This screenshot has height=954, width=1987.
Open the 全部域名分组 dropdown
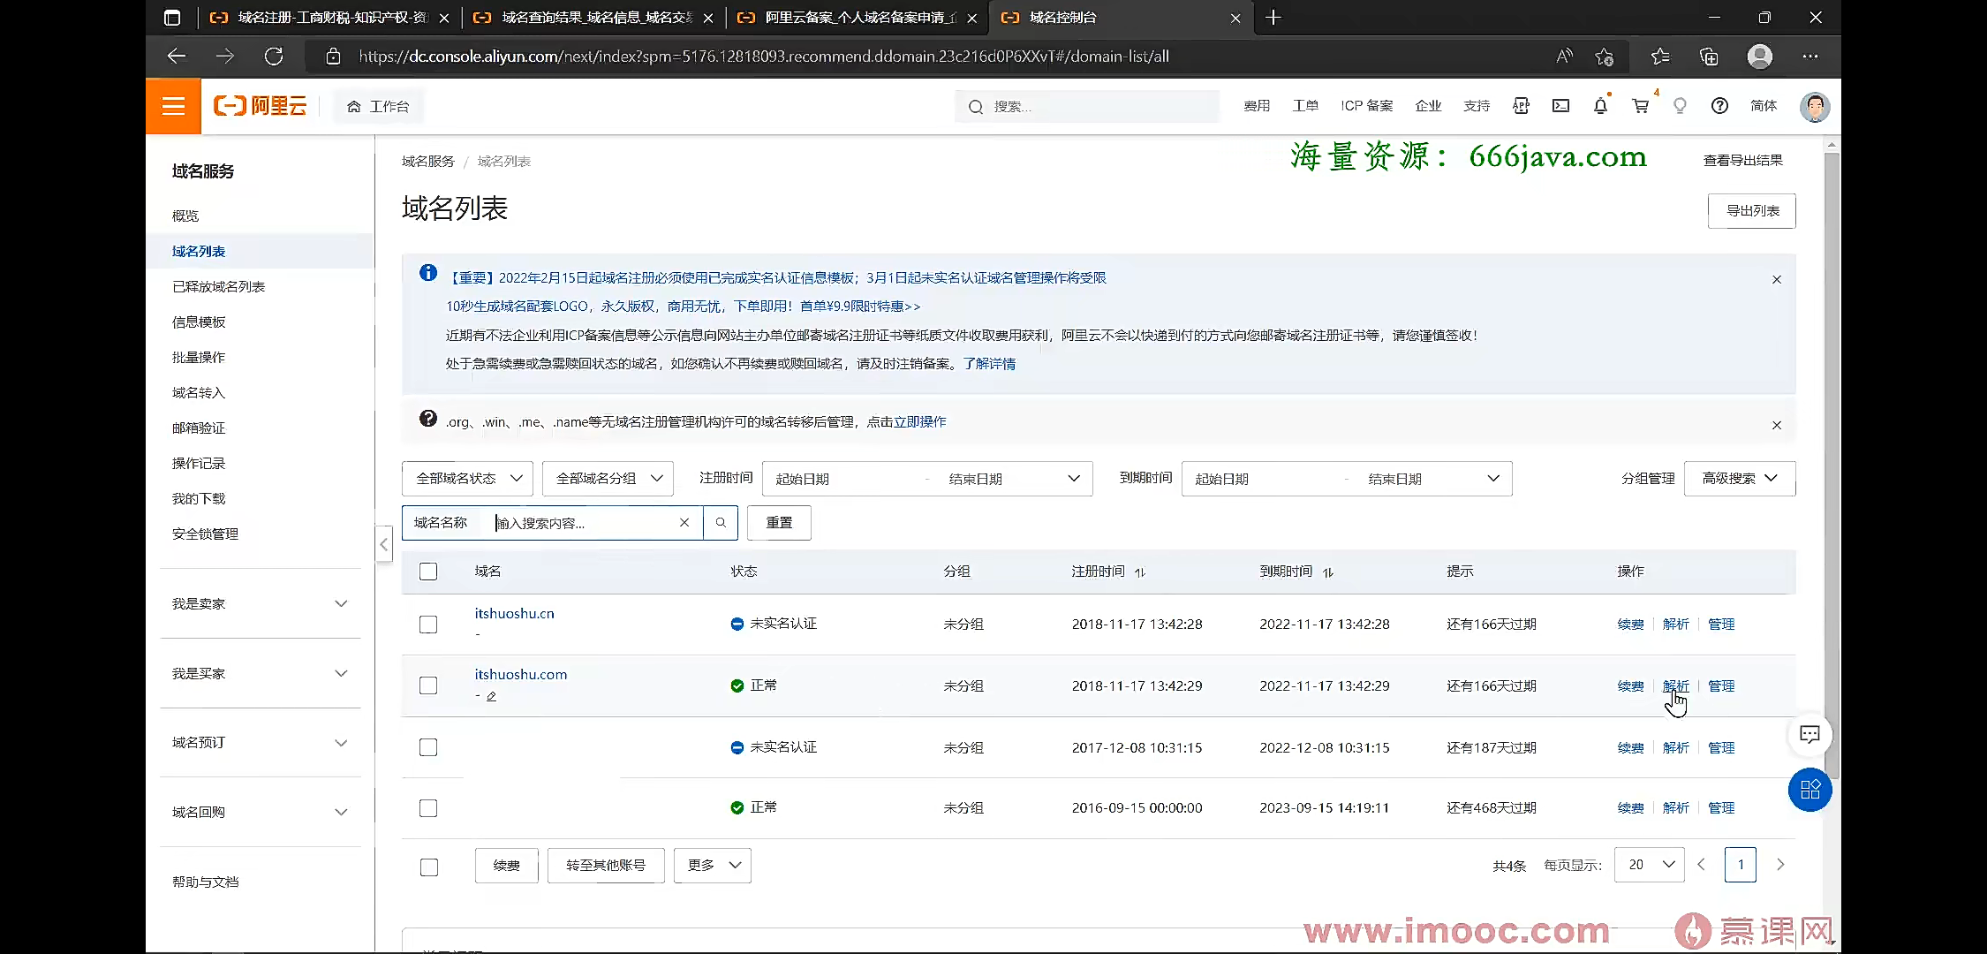[x=608, y=479]
